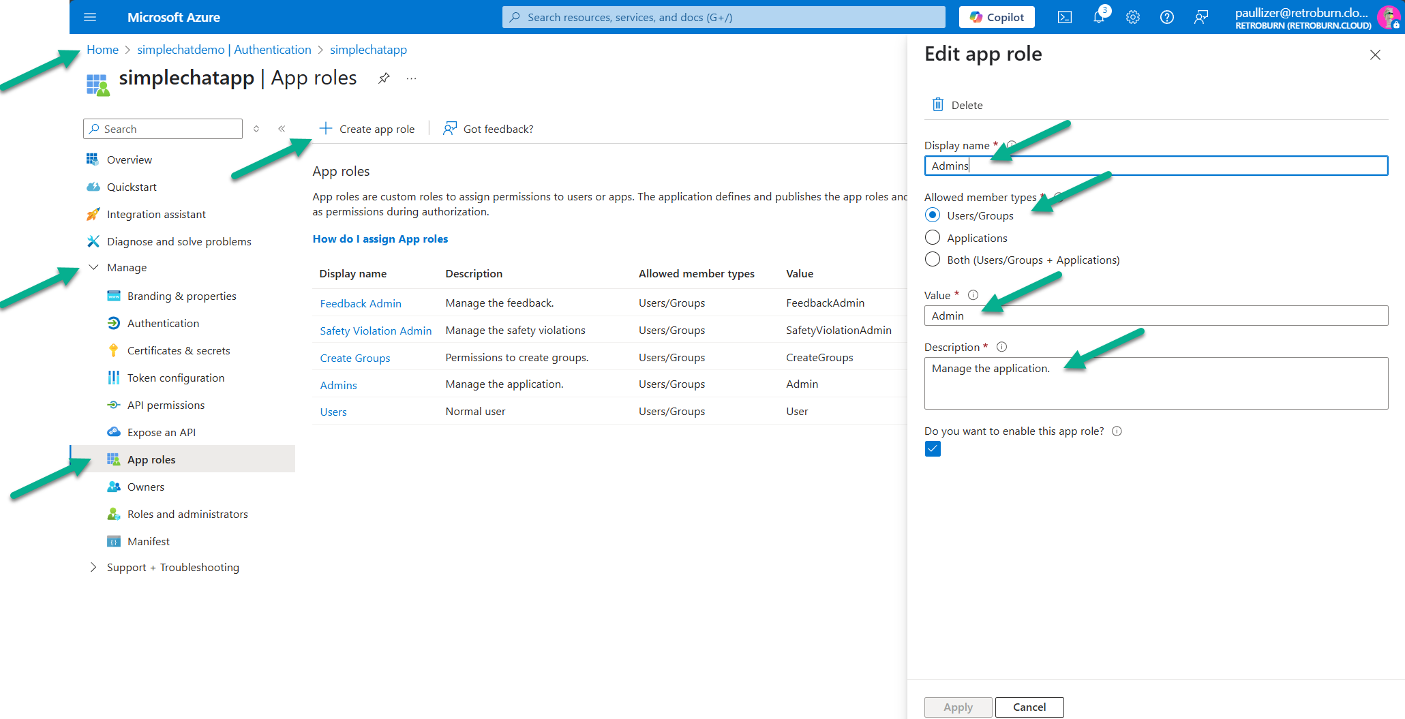Viewport: 1405px width, 719px height.
Task: Open the portal hamburger menu
Action: pyautogui.click(x=90, y=16)
